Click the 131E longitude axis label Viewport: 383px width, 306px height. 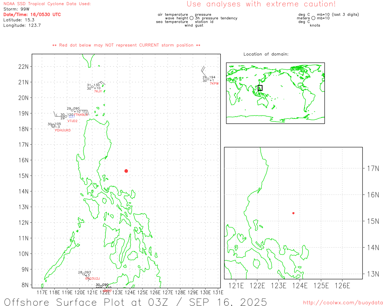click(218, 292)
